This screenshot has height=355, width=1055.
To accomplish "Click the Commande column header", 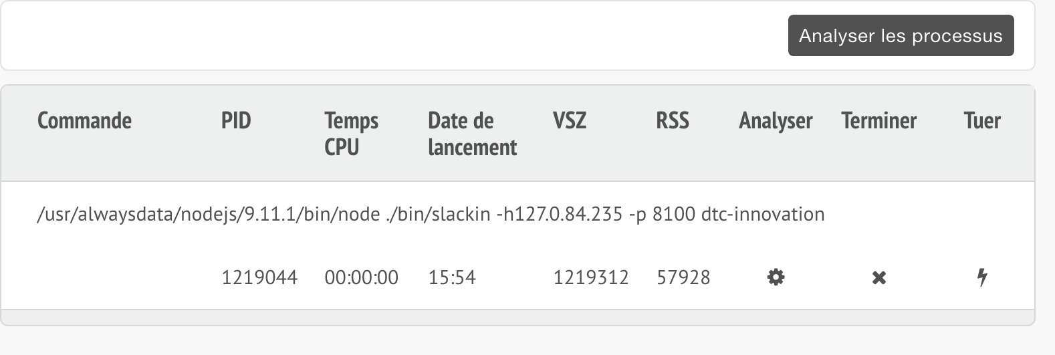I will [84, 121].
